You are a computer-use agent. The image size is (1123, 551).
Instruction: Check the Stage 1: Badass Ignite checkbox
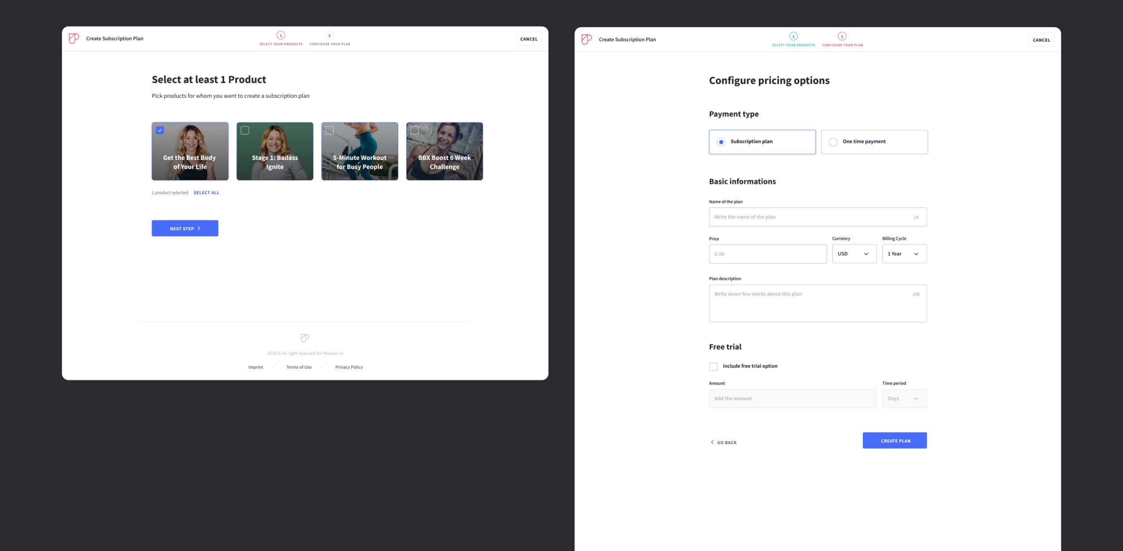click(245, 130)
